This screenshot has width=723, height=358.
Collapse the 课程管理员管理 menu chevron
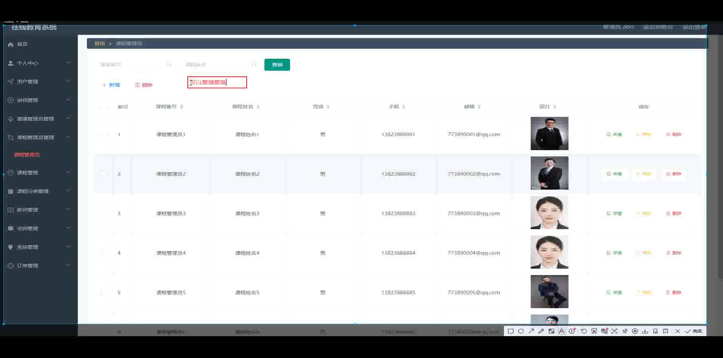(68, 137)
